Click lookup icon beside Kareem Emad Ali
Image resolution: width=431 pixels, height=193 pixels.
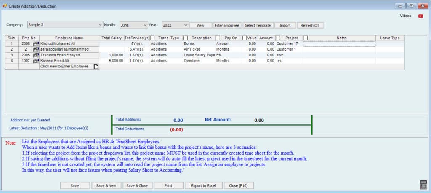coord(36,61)
